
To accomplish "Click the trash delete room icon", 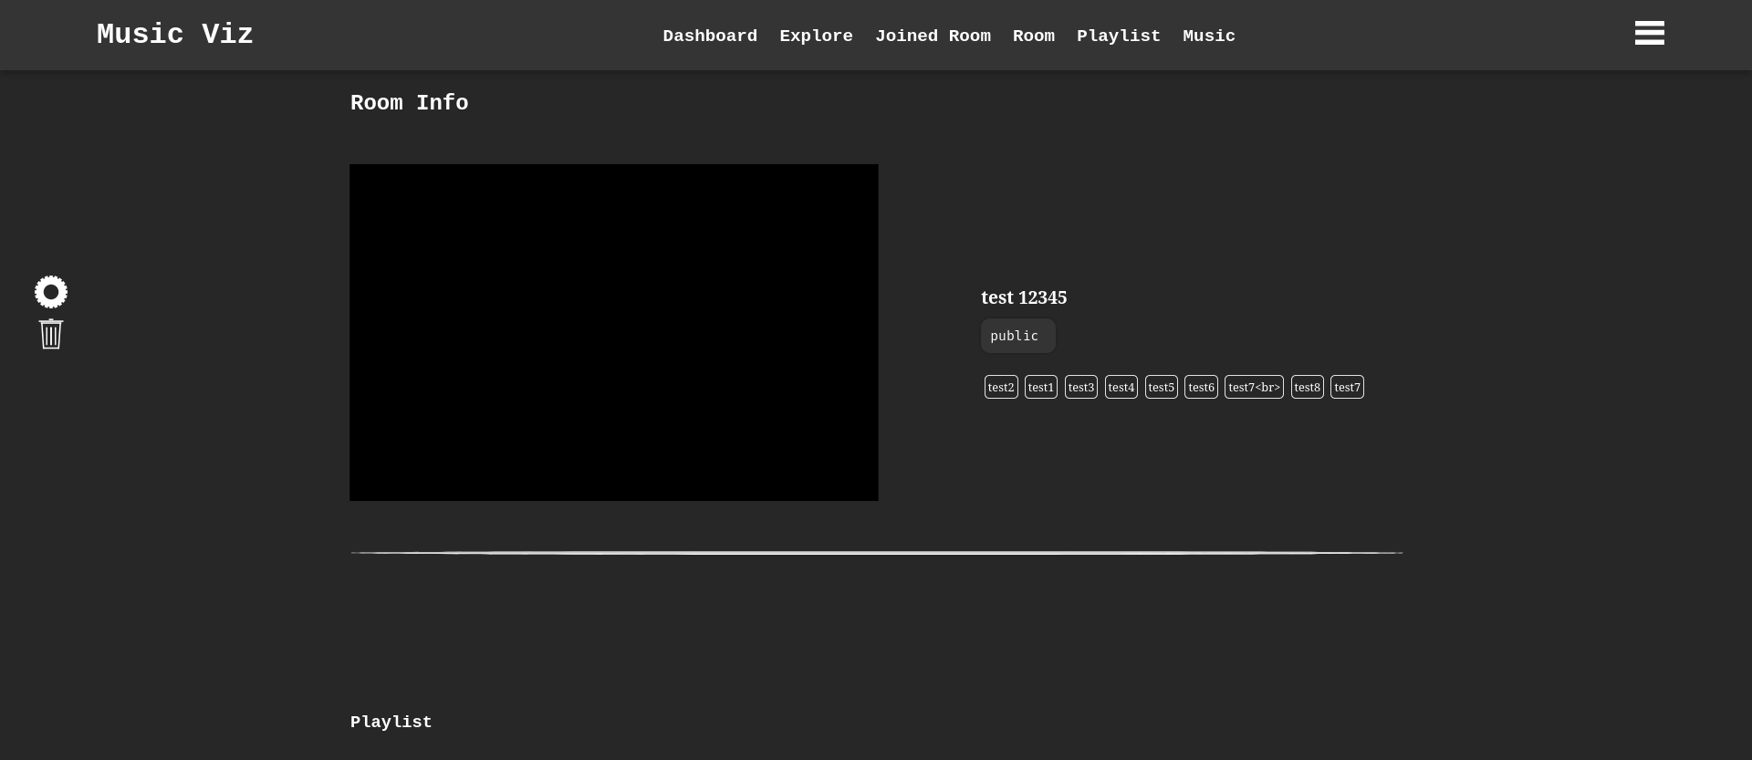I will pyautogui.click(x=51, y=334).
